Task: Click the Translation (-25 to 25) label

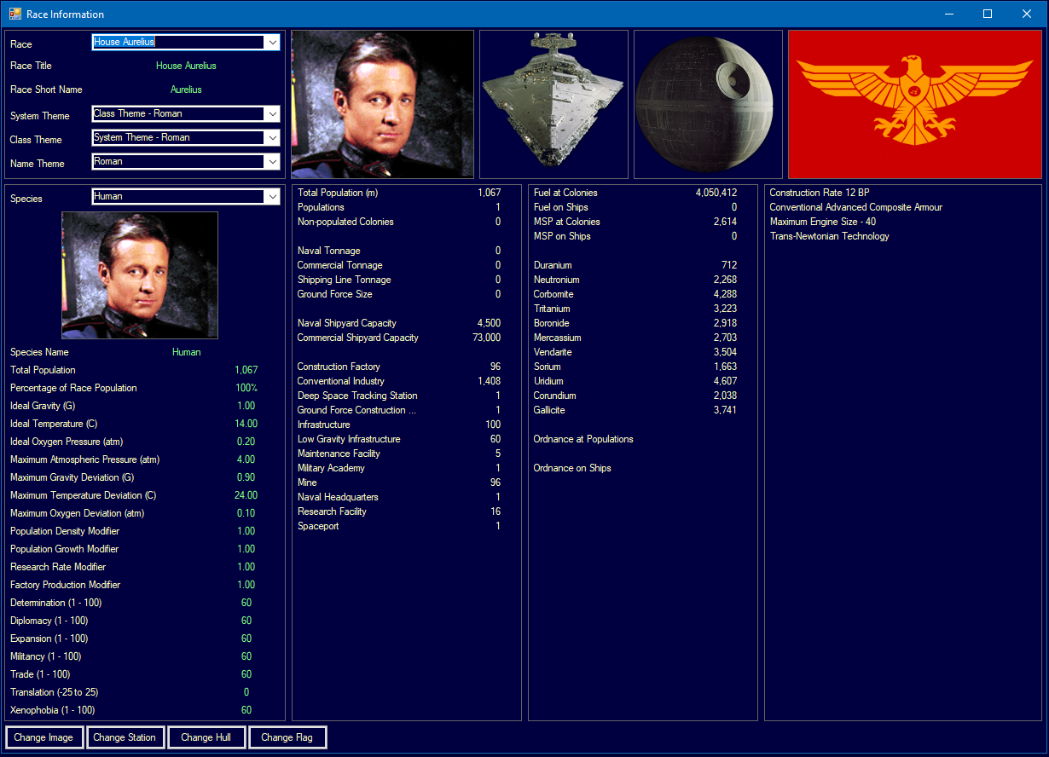Action: tap(55, 692)
